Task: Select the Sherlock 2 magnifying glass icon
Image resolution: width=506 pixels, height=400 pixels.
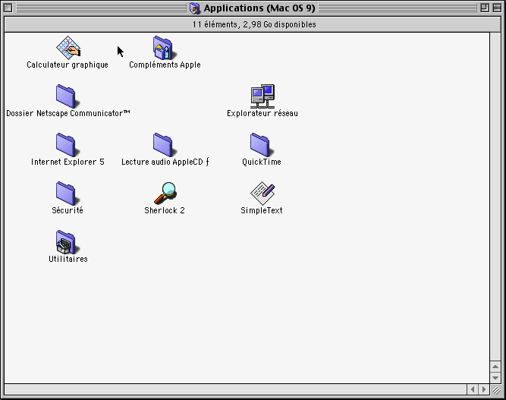Action: pyautogui.click(x=165, y=193)
